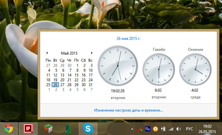Click the Океания clock label

195,50
